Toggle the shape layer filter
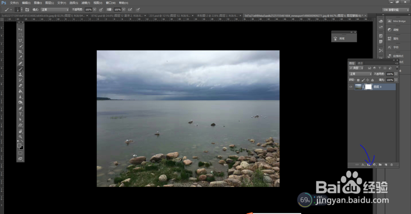This screenshot has height=214, width=411. (x=385, y=68)
